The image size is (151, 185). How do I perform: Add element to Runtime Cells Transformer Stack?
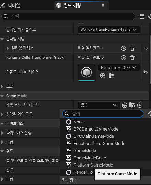[124, 58]
